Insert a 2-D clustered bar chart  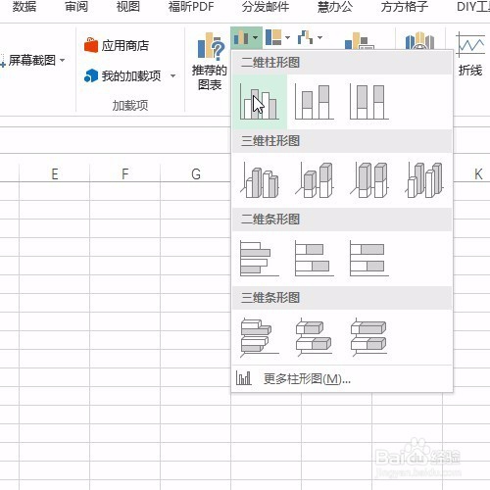point(260,259)
